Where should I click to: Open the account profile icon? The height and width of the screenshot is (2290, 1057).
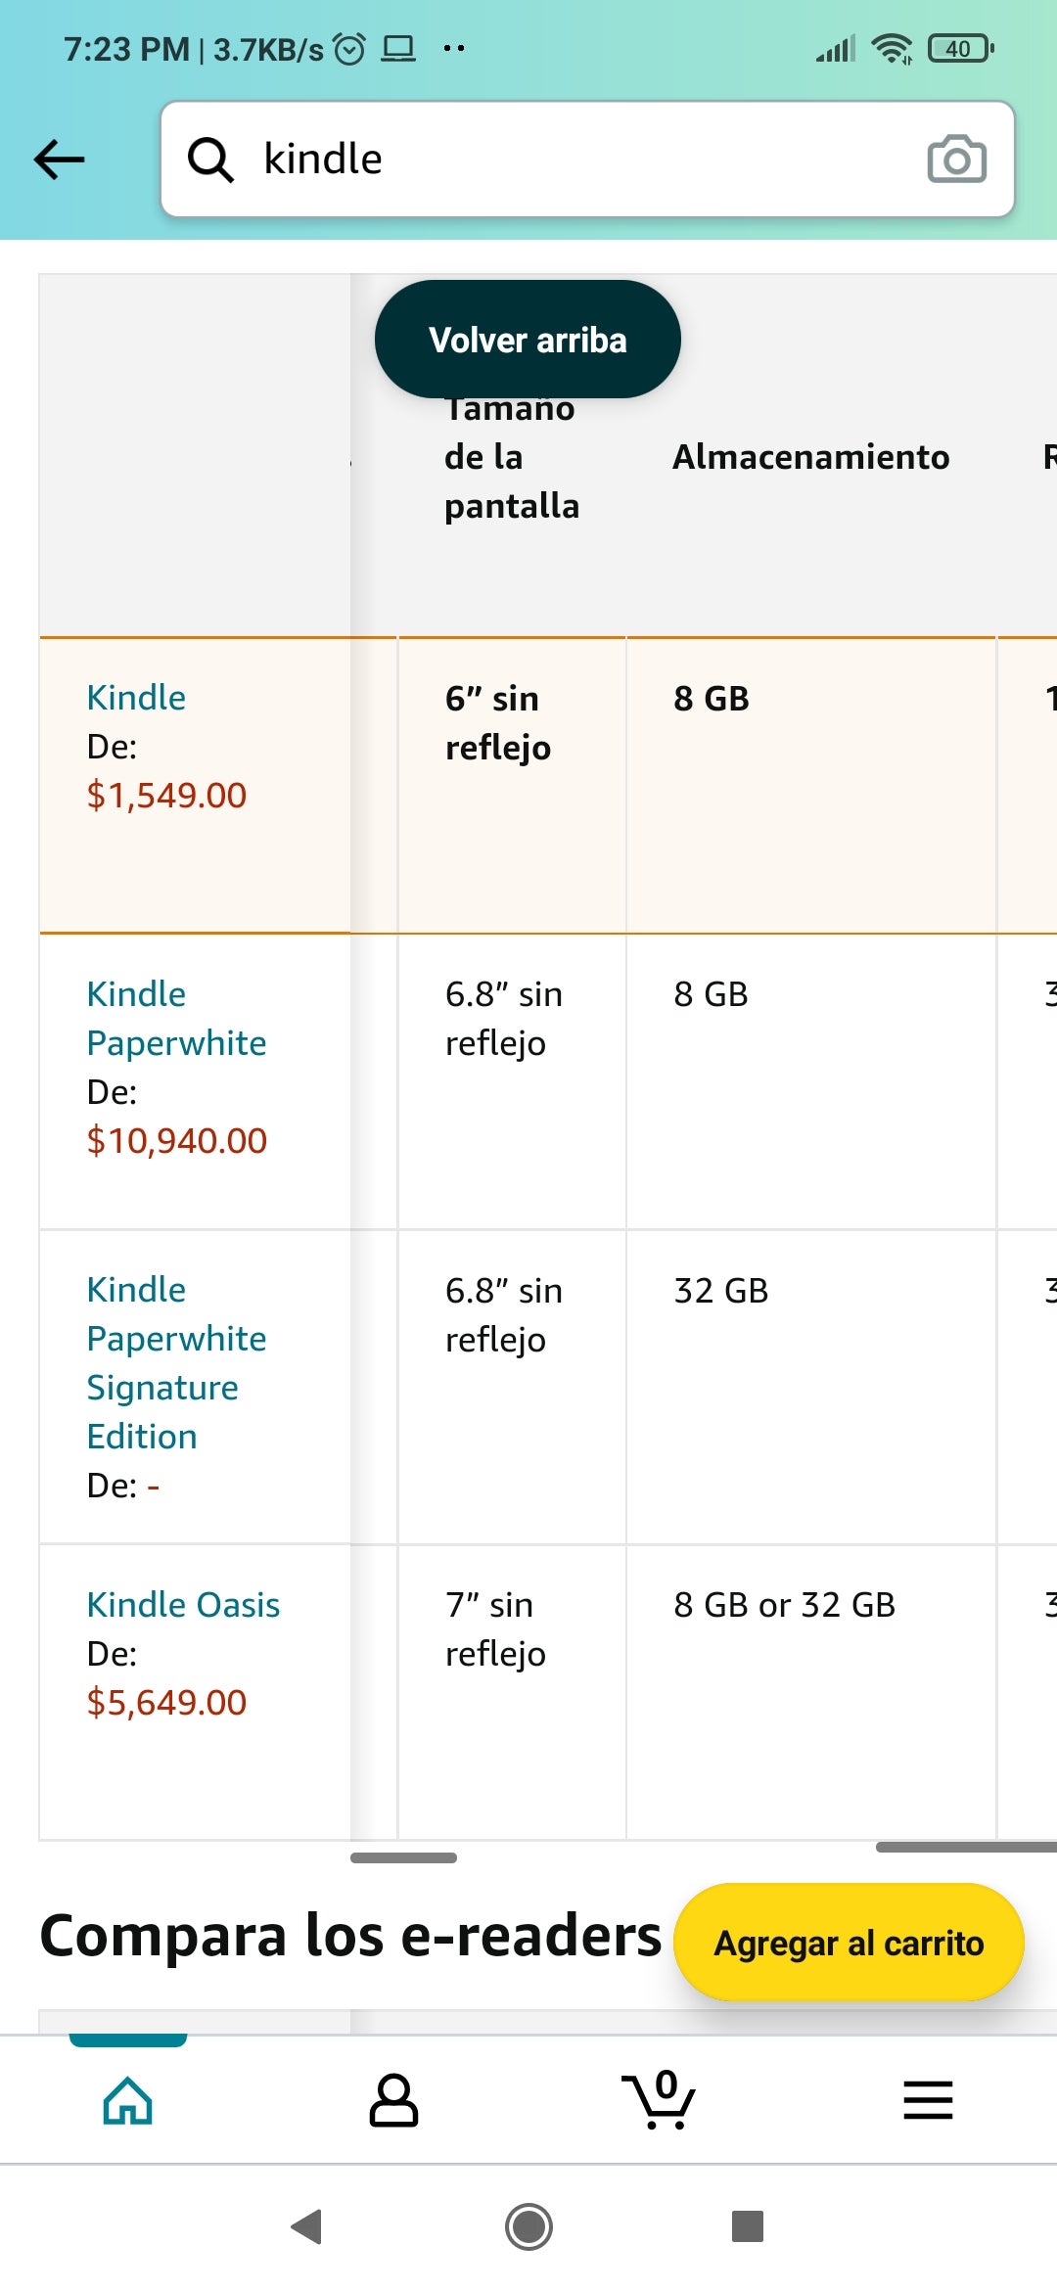[x=393, y=2100]
